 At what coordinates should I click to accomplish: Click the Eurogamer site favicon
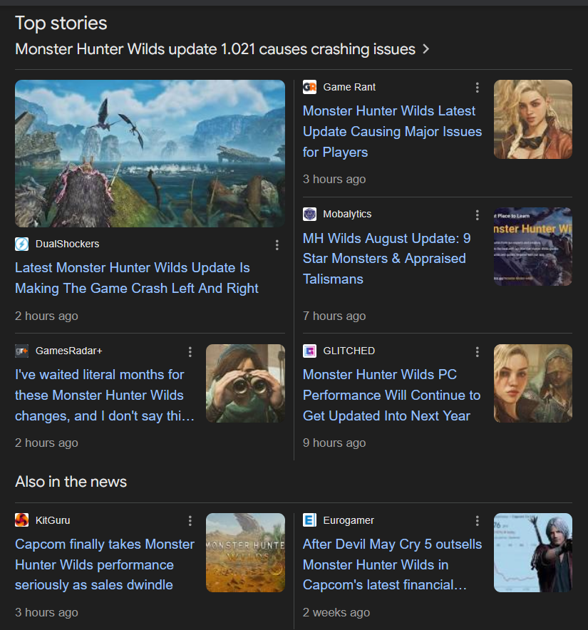pyautogui.click(x=309, y=520)
